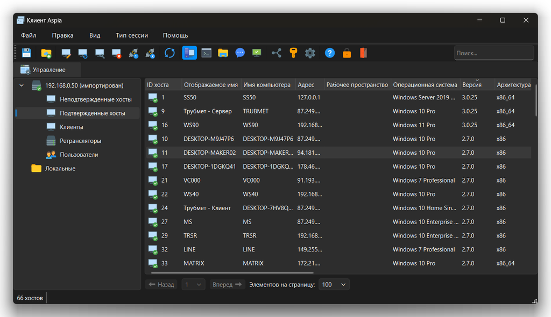551x317 pixels.
Task: Click the LINE display name cell
Action: [189, 250]
